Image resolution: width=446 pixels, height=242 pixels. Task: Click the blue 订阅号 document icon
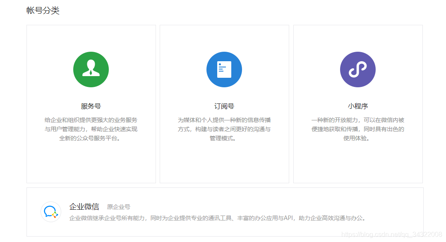pos(224,69)
